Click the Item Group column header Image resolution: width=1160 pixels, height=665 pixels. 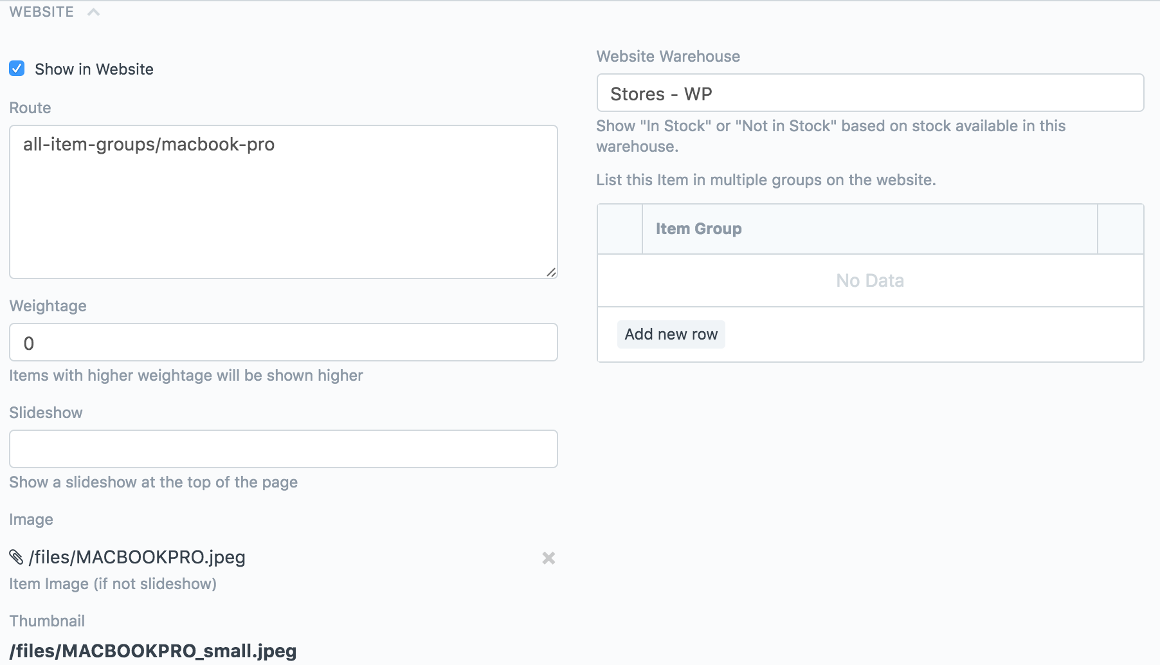[x=698, y=229]
